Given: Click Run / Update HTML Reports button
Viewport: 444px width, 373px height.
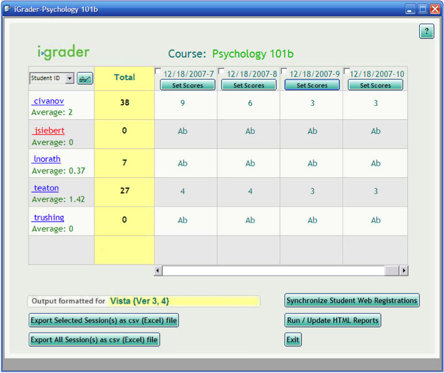Looking at the screenshot, I should (x=332, y=321).
